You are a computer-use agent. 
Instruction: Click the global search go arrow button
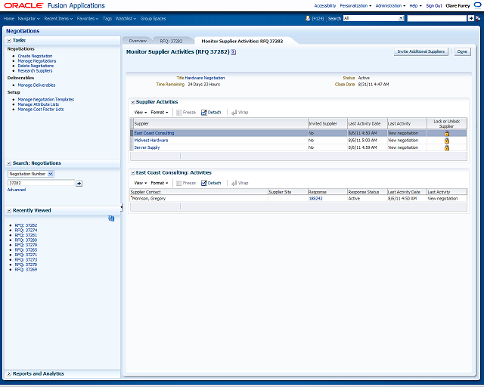470,18
